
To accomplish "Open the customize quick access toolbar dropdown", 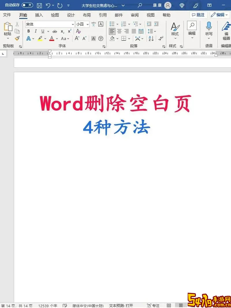I will click(68, 5).
